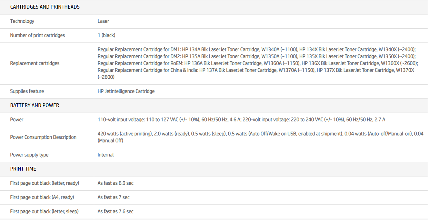Select First page out black (letter, ready) label
This screenshot has height=220, width=429.
[44, 183]
